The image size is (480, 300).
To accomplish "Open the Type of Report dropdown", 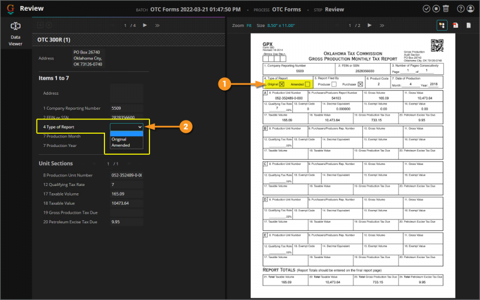I will coord(127,127).
